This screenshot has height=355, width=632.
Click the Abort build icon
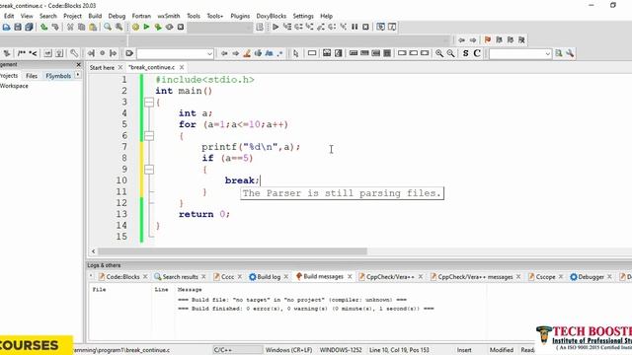[181, 27]
